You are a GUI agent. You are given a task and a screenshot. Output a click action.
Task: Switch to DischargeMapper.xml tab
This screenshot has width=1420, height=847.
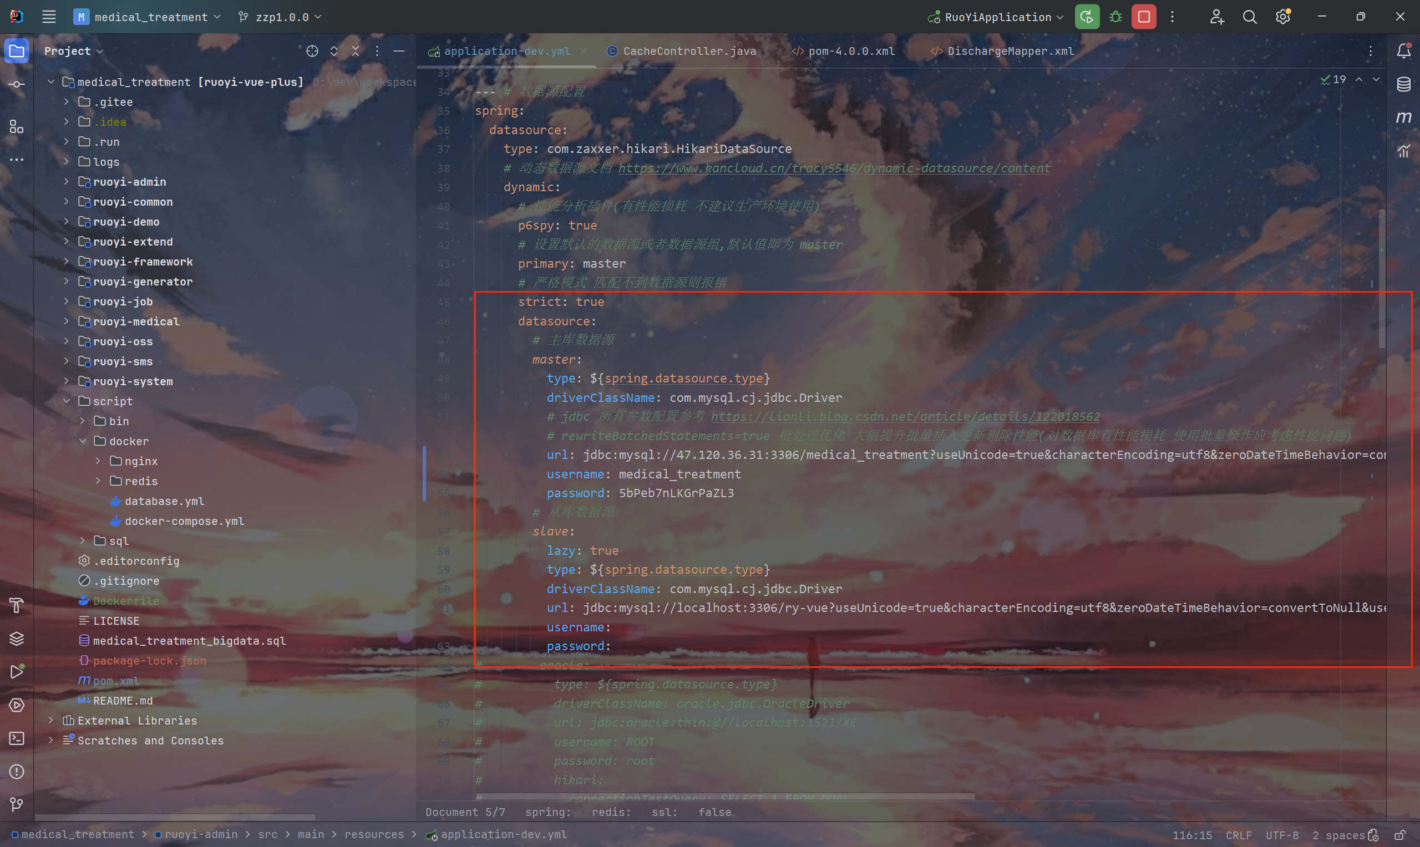(1002, 52)
